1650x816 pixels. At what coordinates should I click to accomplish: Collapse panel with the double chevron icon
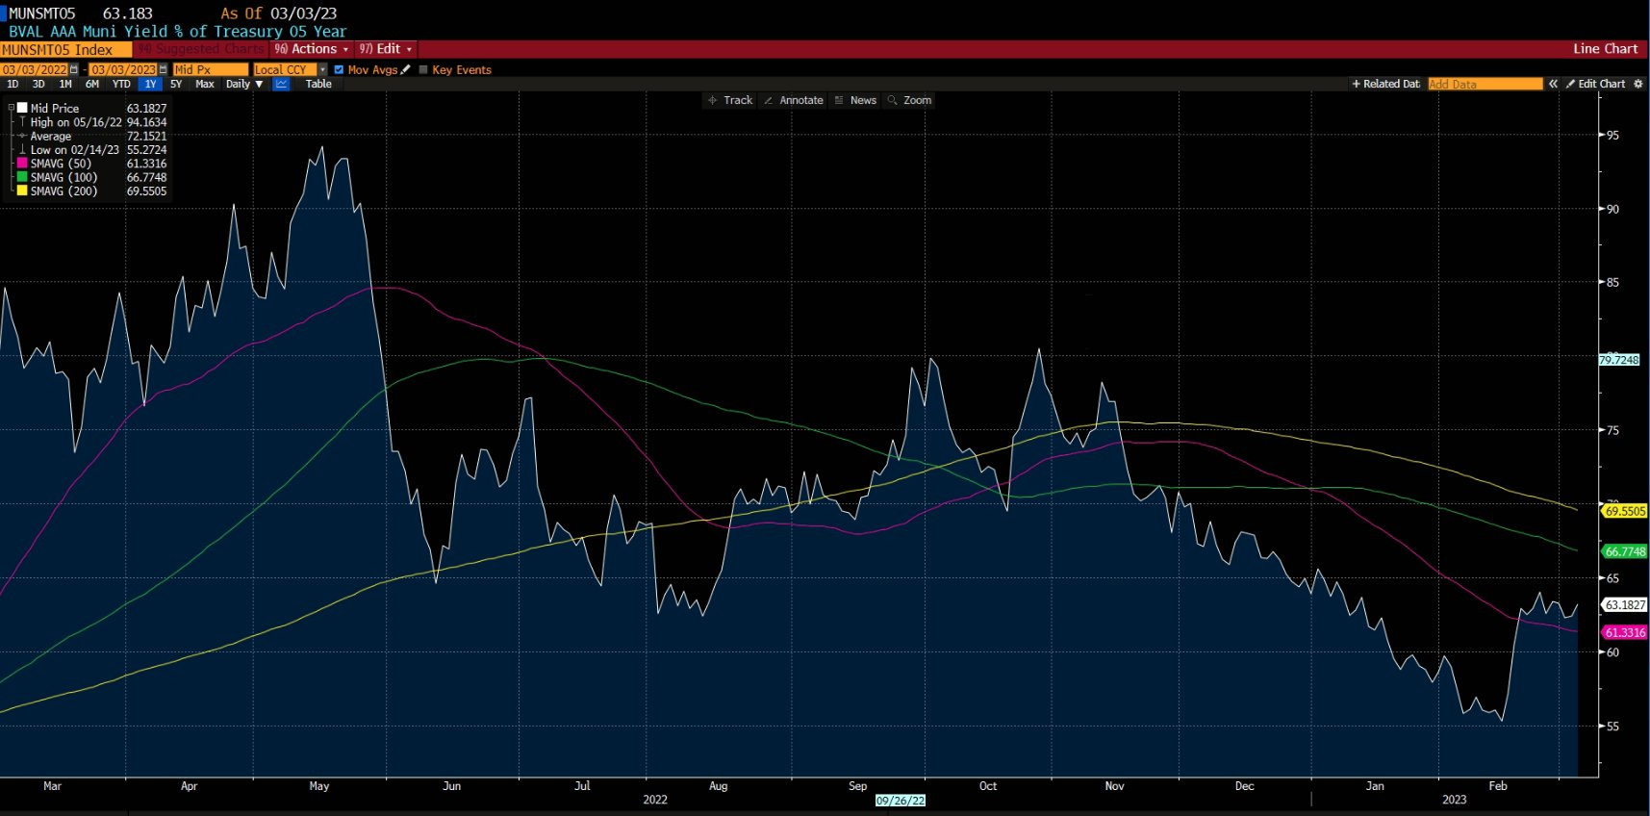tap(1553, 84)
